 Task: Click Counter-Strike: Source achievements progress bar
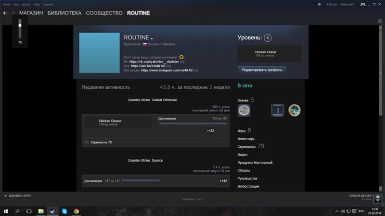coord(141,181)
